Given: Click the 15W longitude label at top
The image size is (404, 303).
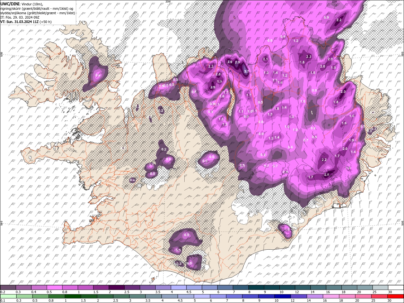Looking at the screenshot, I should click(x=334, y=2).
